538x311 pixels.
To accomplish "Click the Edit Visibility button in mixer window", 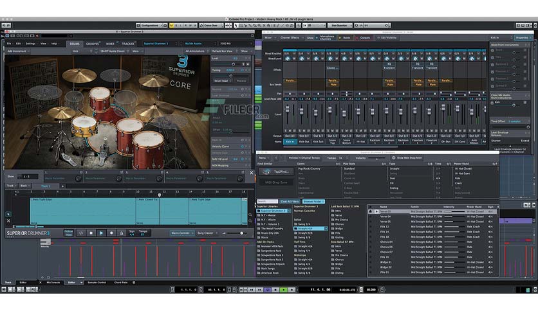I will pos(387,38).
